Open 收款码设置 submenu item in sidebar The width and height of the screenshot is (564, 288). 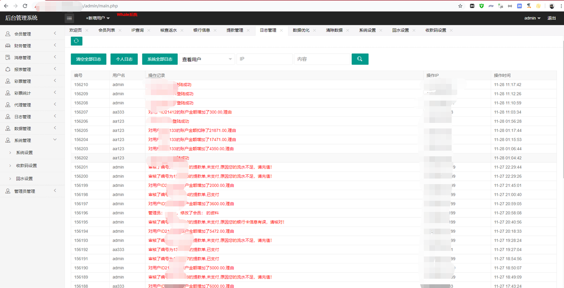(x=26, y=166)
